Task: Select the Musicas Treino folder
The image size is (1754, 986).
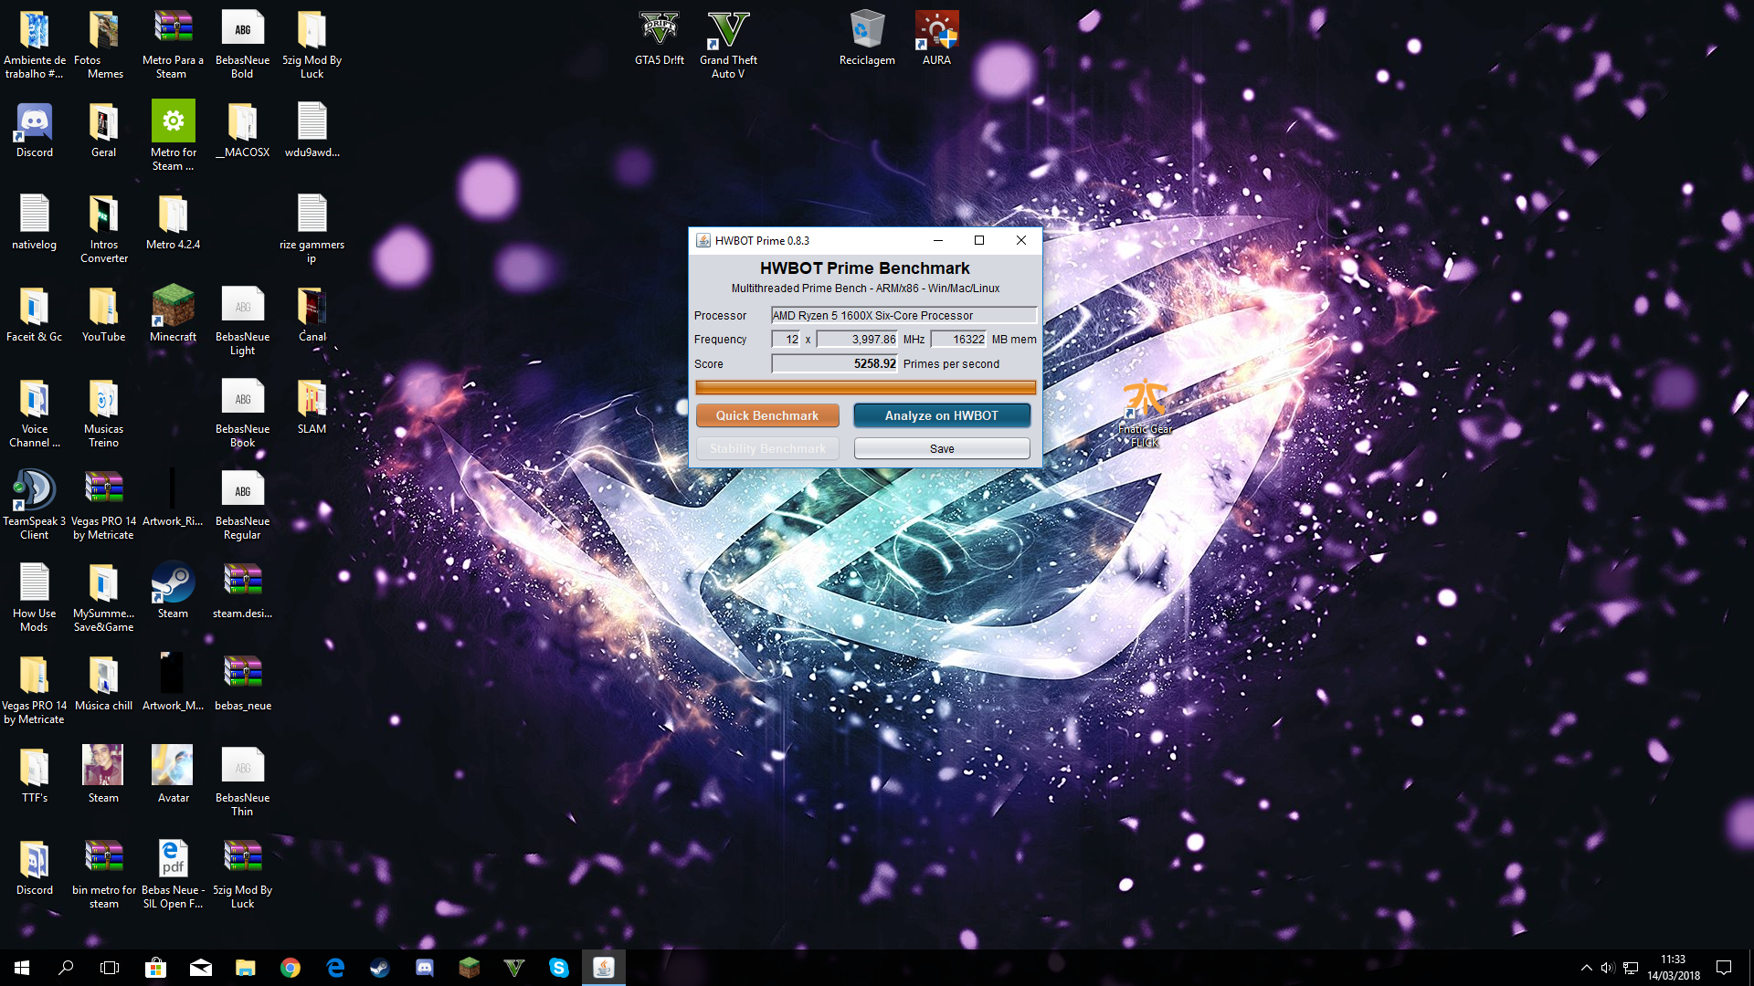Action: 103,414
